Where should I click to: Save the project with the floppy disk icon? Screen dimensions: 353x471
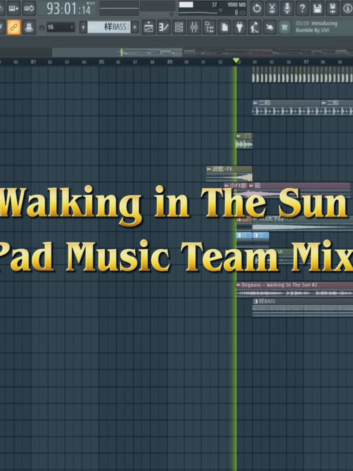tap(317, 8)
